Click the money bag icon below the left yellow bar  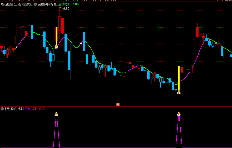tap(56, 47)
